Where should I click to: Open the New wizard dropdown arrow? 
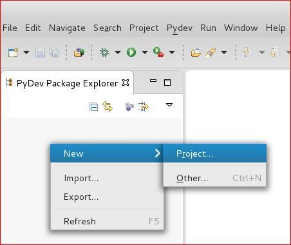point(26,52)
